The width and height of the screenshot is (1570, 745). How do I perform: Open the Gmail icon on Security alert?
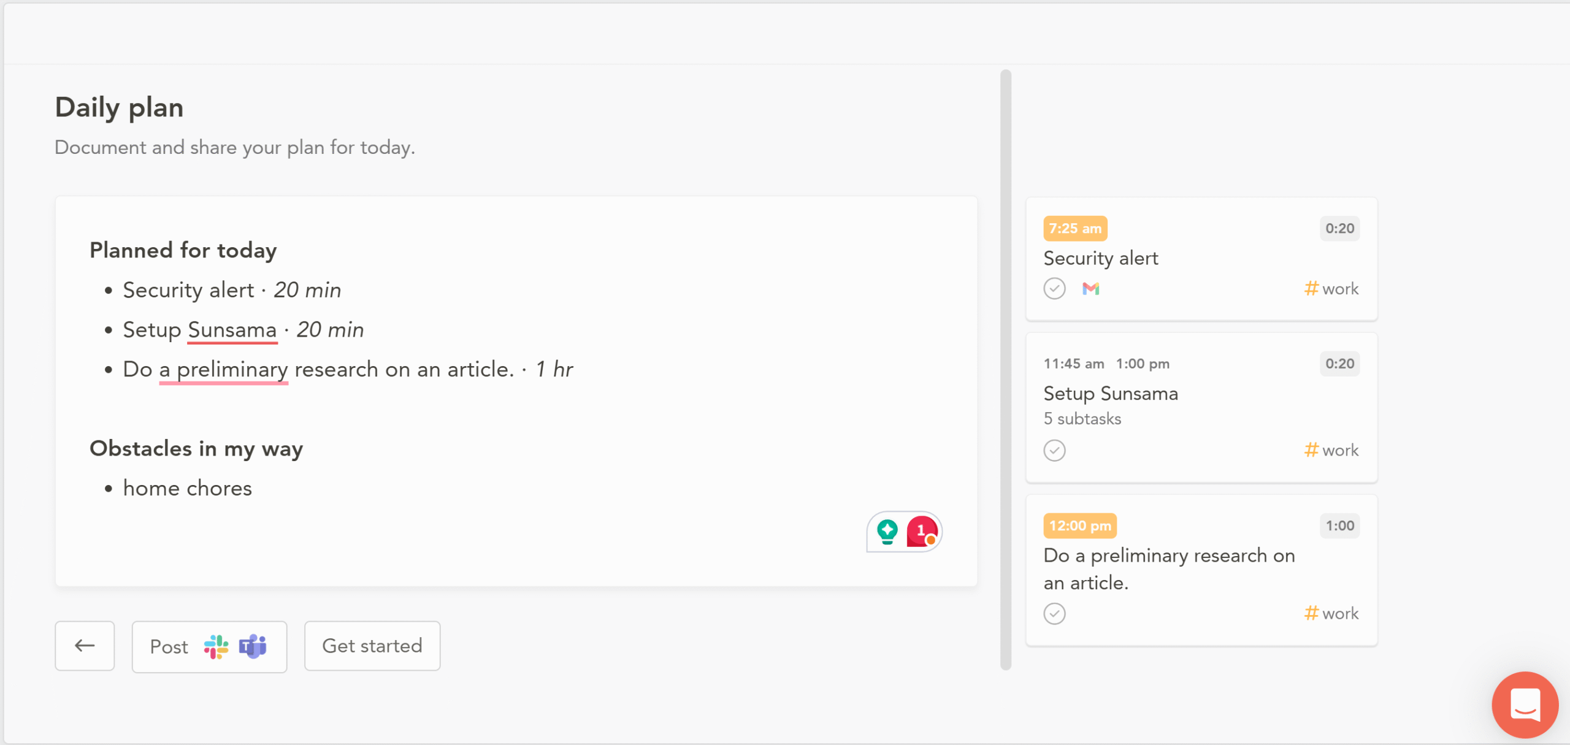pyautogui.click(x=1091, y=289)
